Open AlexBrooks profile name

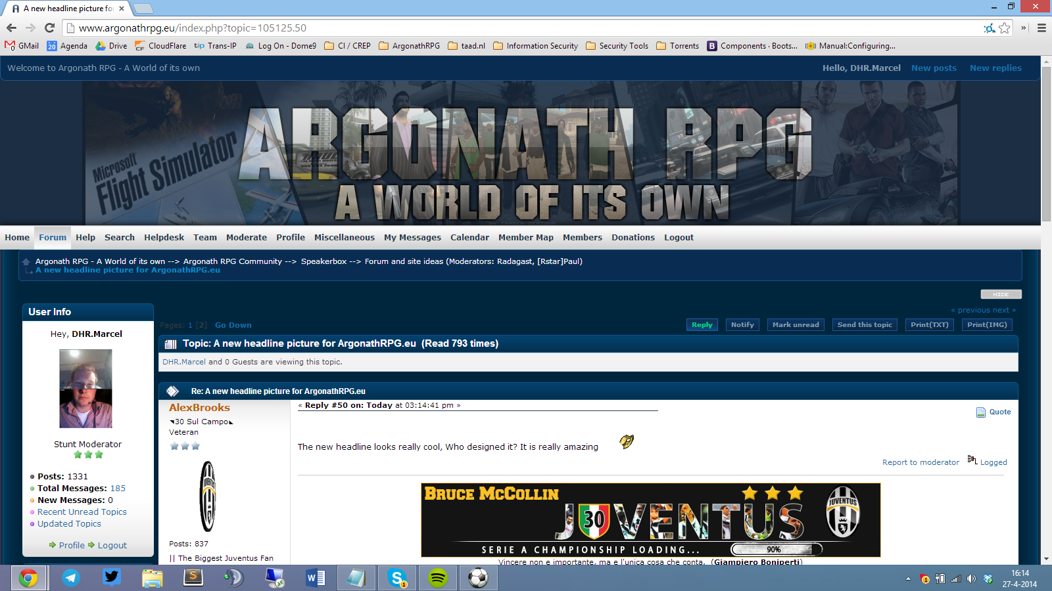tap(199, 408)
